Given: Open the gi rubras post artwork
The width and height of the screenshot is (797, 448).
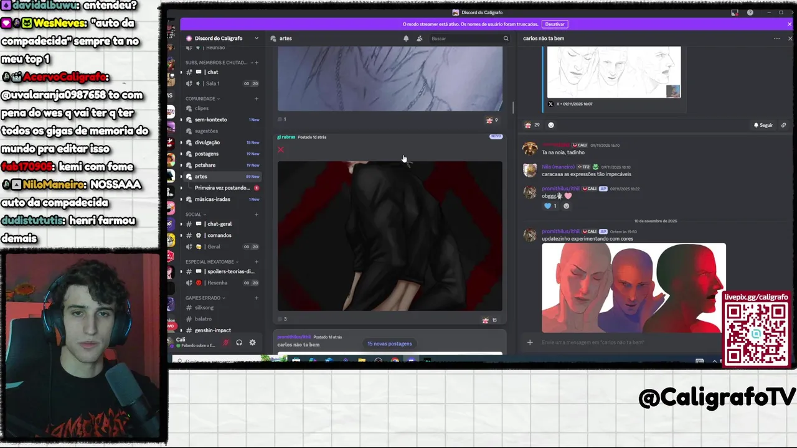Looking at the screenshot, I should point(390,236).
